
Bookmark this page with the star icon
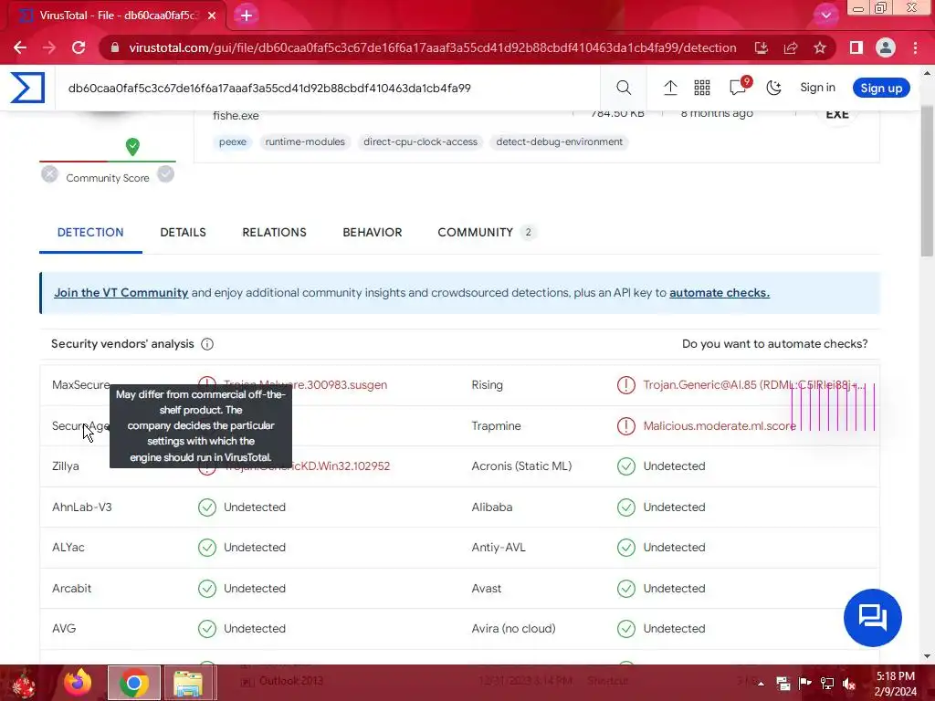[820, 47]
